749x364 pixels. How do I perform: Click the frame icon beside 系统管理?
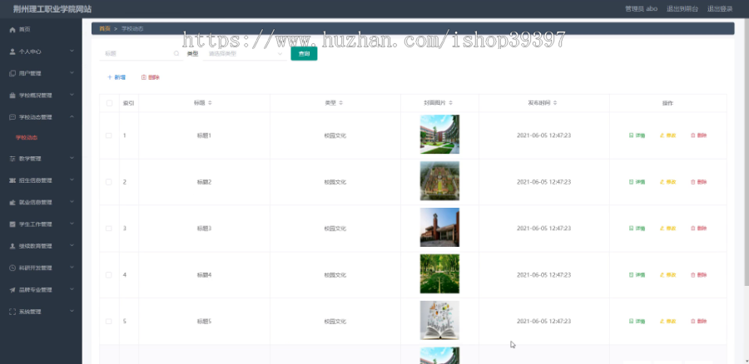coord(12,312)
